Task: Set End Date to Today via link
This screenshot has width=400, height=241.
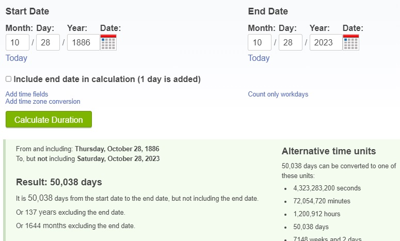Action: pos(259,58)
